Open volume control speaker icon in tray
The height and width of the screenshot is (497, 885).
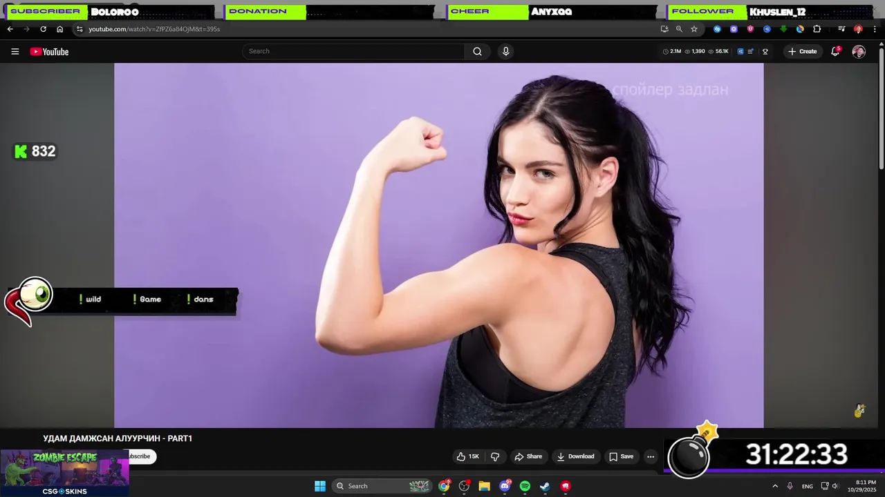[x=835, y=486]
